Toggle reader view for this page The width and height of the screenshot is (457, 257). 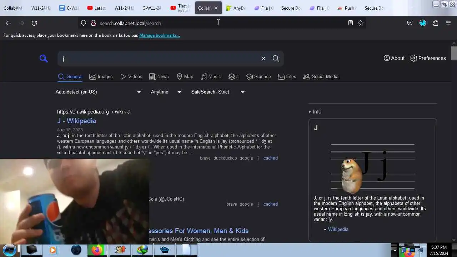(351, 23)
